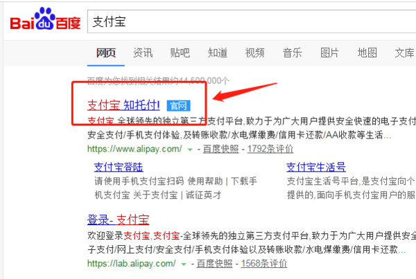416x279 pixels.
Task: Open the 贴吧 tab
Action: click(x=180, y=53)
